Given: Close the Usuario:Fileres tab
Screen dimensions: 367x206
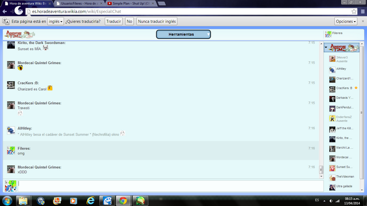Looking at the screenshot, I should [x=101, y=3].
